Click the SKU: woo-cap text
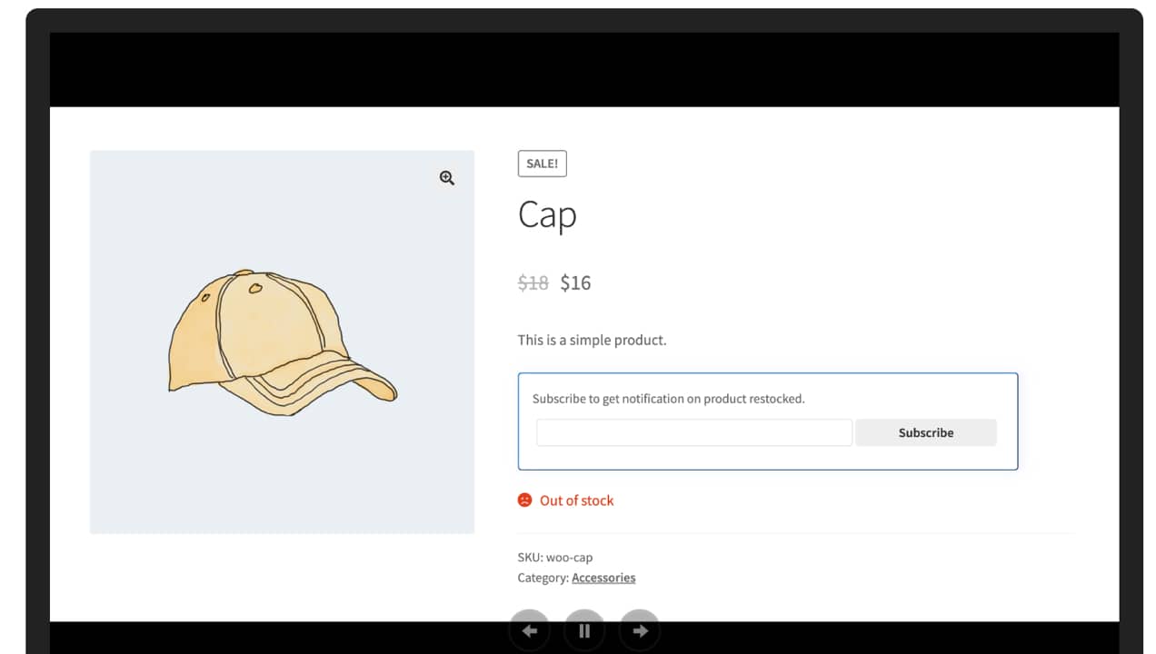 555,557
